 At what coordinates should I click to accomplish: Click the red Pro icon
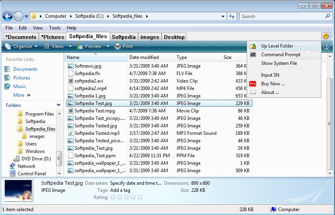tap(253, 84)
